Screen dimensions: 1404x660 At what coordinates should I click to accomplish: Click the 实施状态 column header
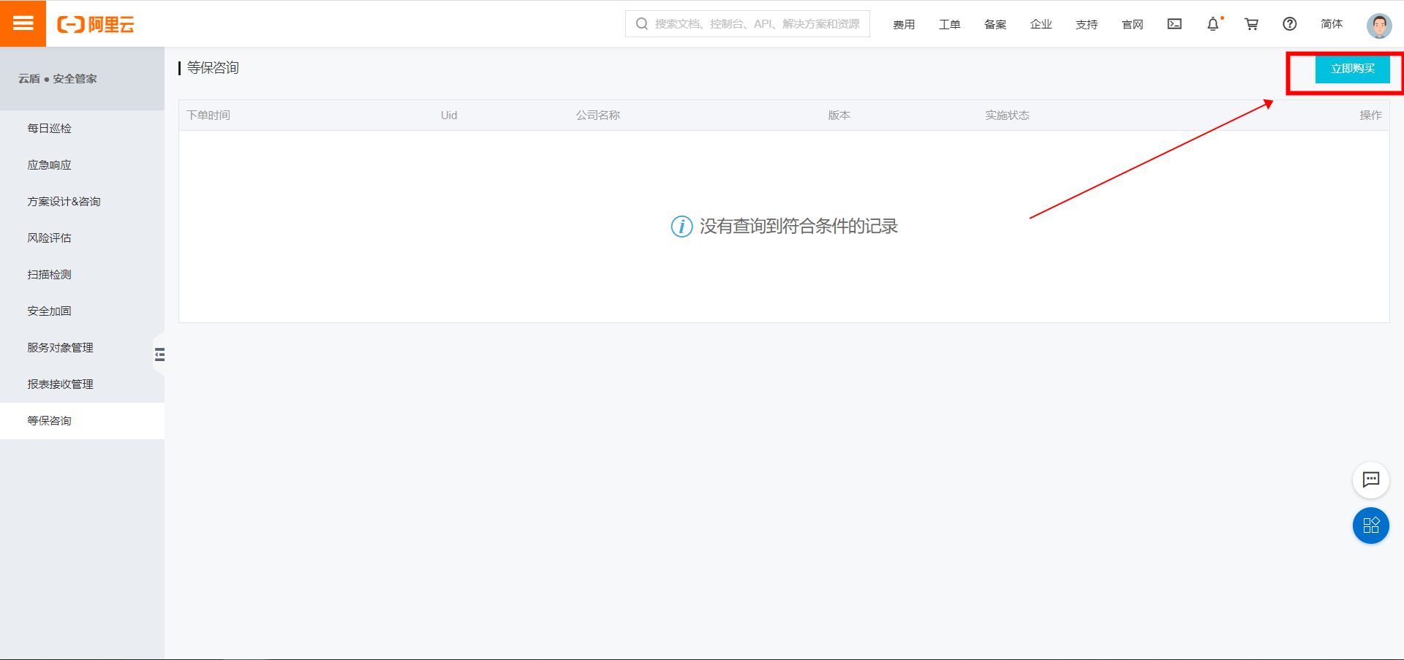pyautogui.click(x=1007, y=115)
